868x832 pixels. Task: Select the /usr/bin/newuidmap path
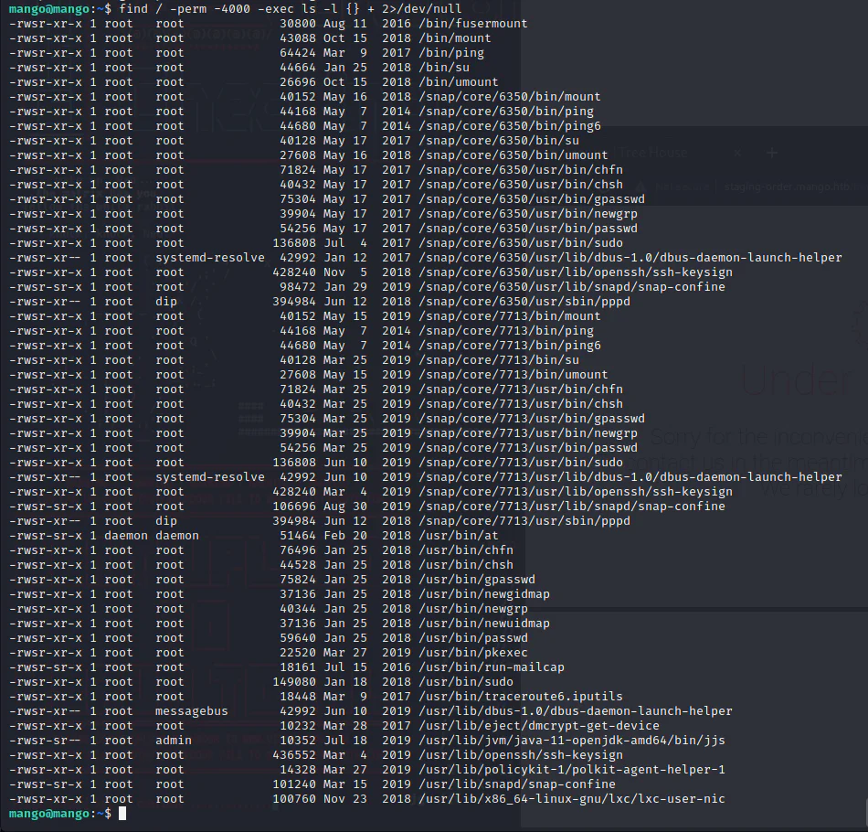[x=484, y=624]
